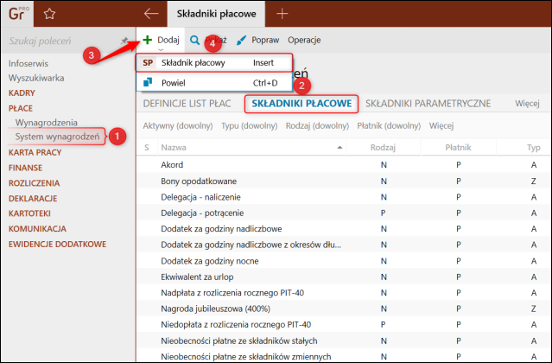Viewport: 552px width, 363px height.
Task: Switch to SKŁADNIKI PARAMETRYCZNE tab
Action: point(428,104)
